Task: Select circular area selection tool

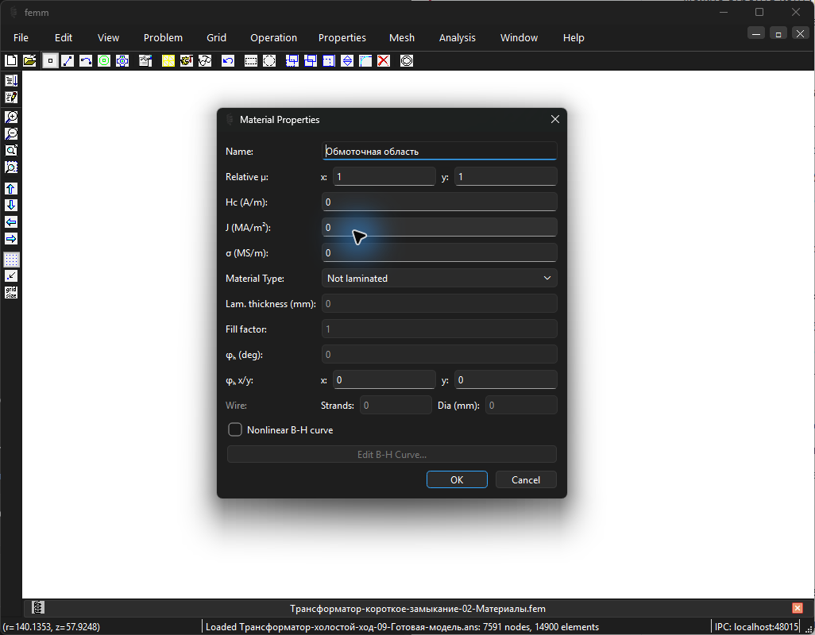Action: [x=269, y=61]
